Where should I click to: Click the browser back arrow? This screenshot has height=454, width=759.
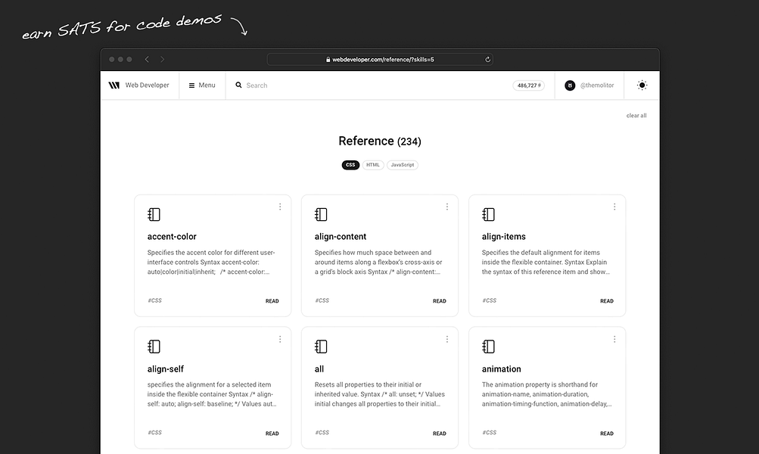tap(147, 58)
